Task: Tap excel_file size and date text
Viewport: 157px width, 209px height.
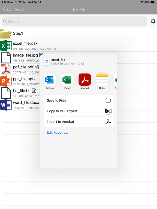Action: click(34, 49)
